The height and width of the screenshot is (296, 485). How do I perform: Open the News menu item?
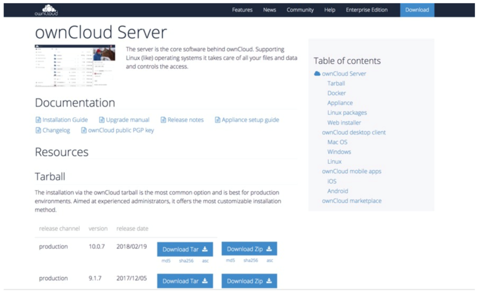pos(270,10)
